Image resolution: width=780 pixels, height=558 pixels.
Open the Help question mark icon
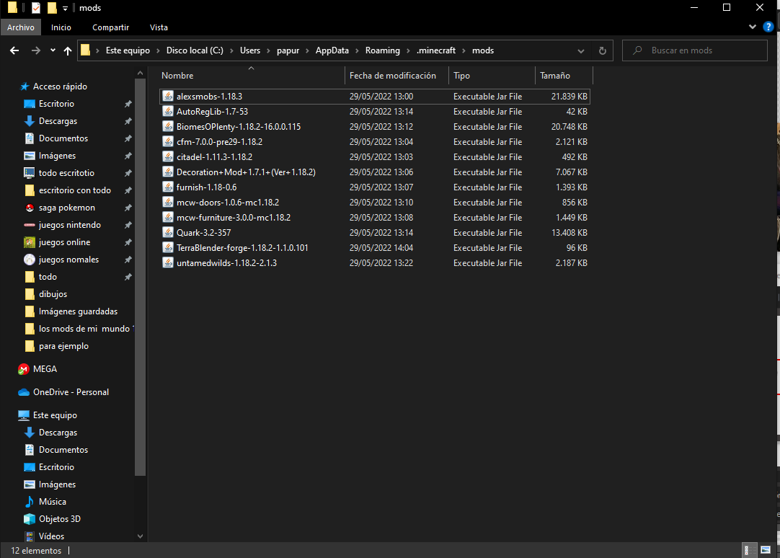(768, 27)
